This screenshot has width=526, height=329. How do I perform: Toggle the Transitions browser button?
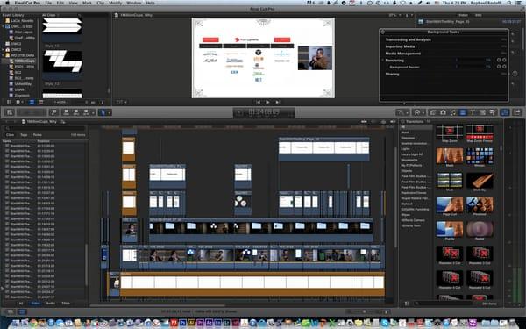[463, 112]
